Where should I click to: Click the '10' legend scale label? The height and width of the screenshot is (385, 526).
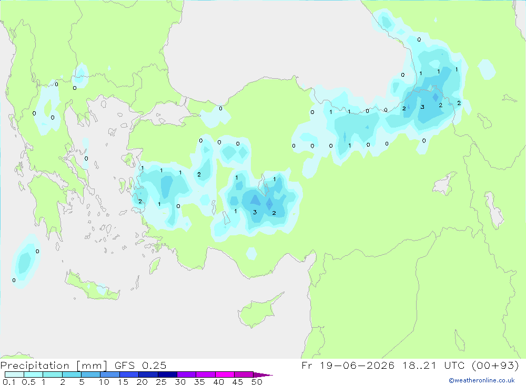click(104, 382)
